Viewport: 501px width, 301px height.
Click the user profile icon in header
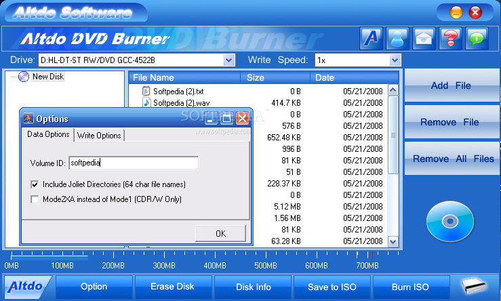(397, 39)
